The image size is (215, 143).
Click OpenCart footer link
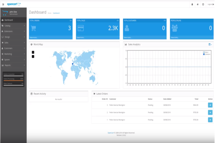(x=111, y=133)
